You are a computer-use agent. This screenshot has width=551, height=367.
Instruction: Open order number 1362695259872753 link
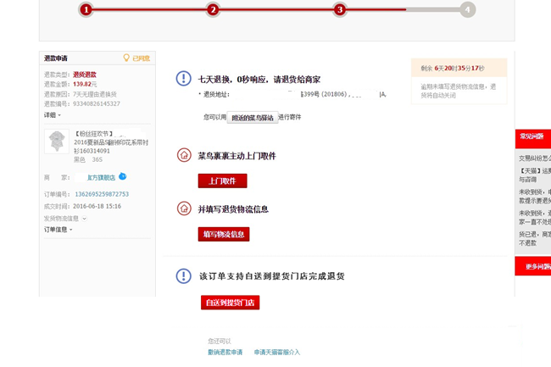(102, 194)
